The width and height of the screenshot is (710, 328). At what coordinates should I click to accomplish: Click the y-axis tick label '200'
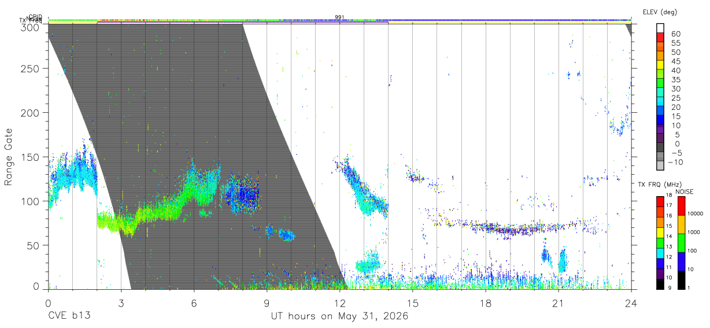[29, 113]
